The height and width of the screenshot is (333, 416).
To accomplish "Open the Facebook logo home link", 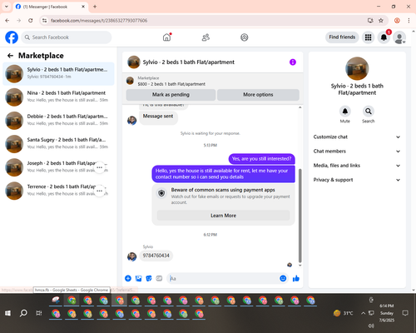I will coord(12,37).
